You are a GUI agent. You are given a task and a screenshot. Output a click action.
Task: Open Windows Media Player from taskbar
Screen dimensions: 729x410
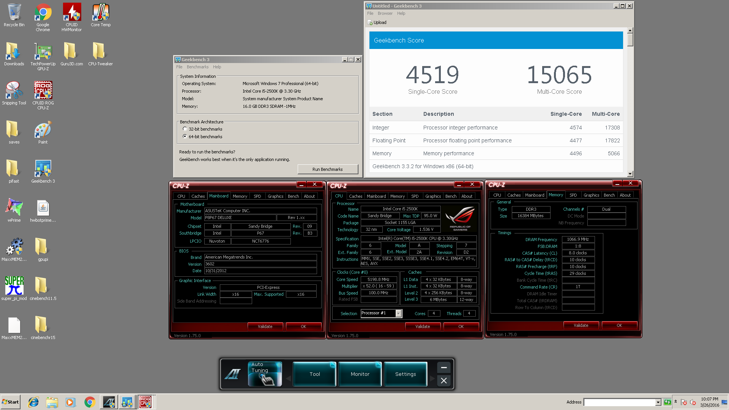pyautogui.click(x=70, y=402)
